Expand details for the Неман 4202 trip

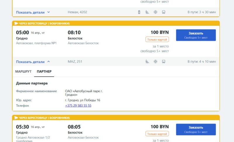click(33, 12)
